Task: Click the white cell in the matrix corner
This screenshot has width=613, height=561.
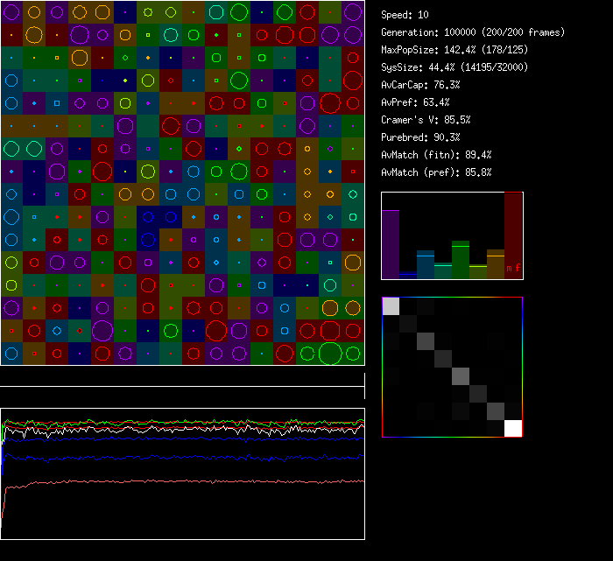Action: [x=513, y=428]
